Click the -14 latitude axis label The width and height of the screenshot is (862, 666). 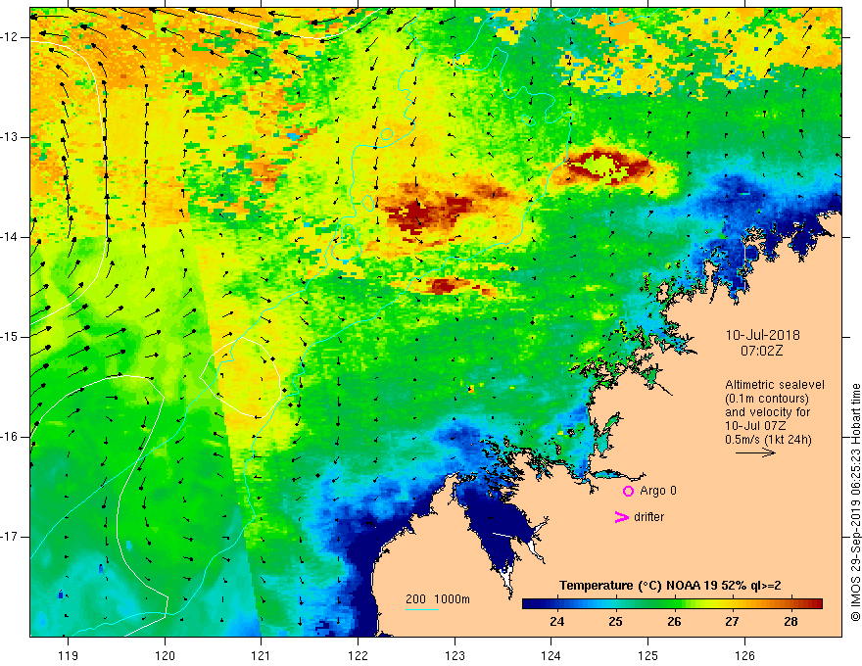(10, 237)
